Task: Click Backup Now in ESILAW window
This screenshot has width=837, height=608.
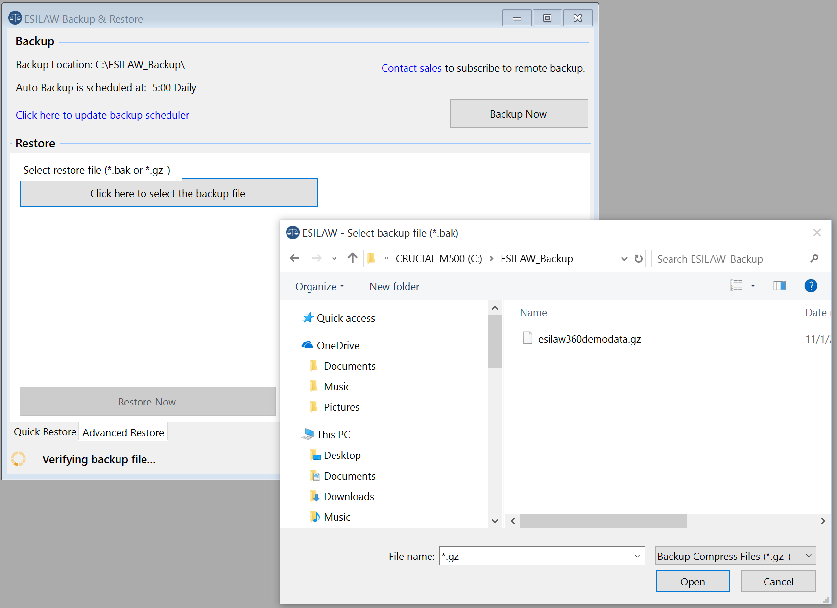Action: point(519,114)
